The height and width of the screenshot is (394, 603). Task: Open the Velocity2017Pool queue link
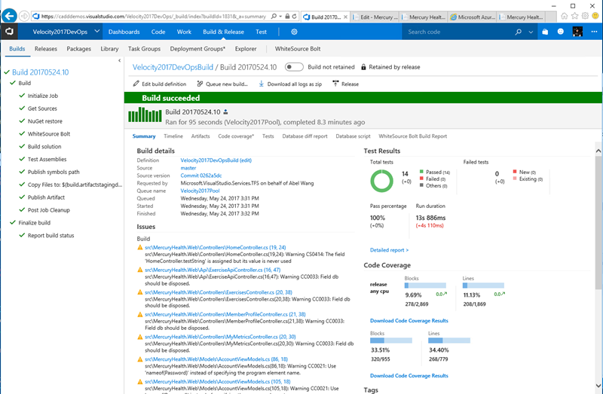point(200,191)
